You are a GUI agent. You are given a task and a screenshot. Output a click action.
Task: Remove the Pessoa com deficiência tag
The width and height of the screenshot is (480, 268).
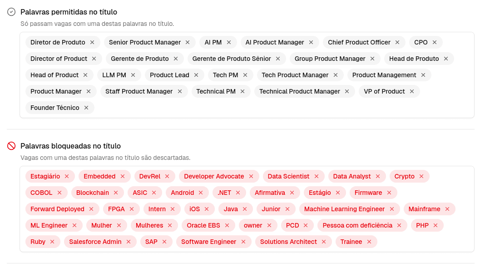tap(399, 225)
